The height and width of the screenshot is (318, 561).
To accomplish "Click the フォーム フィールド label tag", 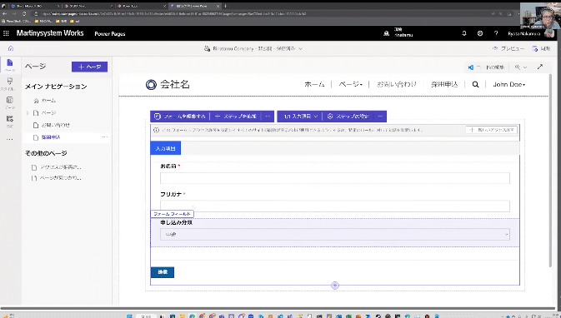I will (x=172, y=214).
